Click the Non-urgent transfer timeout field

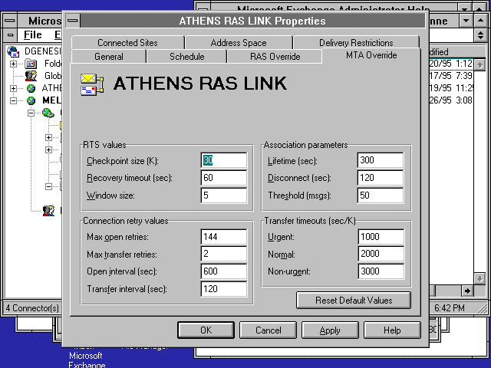(381, 271)
